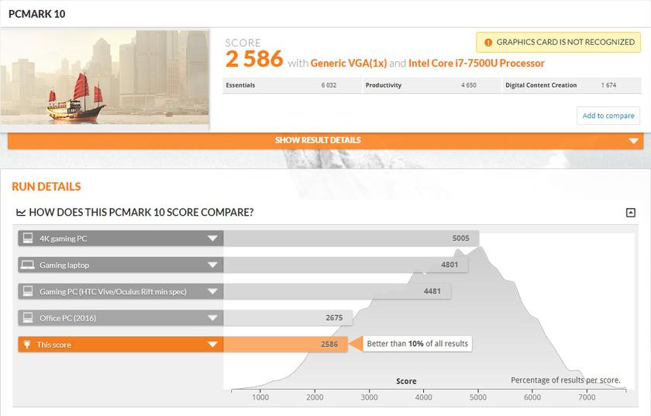Click the Gaming PC VR spec monitor icon
Viewport: 651px width, 416px height.
tap(27, 291)
